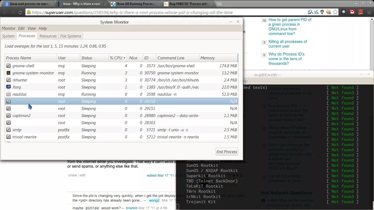Open the Monitor menu in System Monitor

point(8,28)
